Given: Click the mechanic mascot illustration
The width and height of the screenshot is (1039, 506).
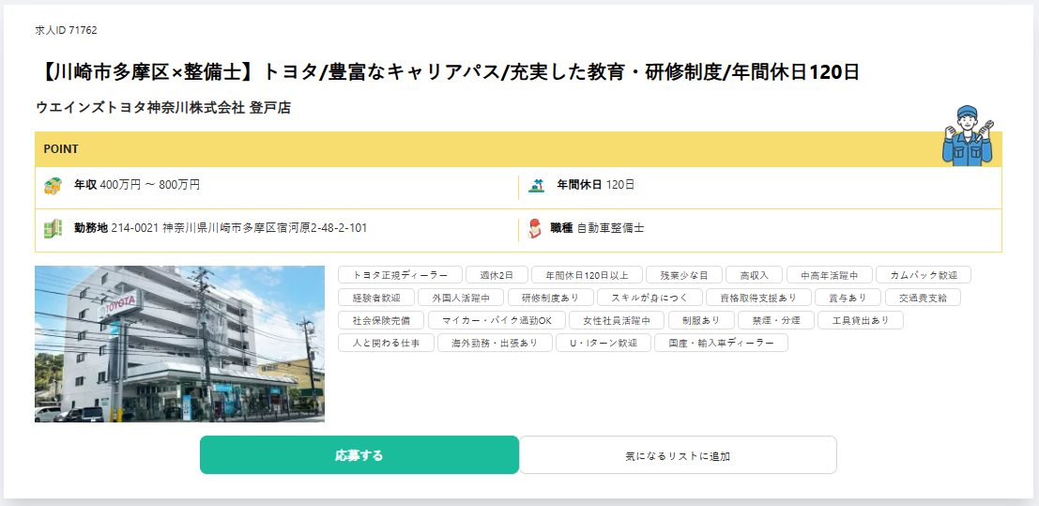Looking at the screenshot, I should [x=968, y=135].
